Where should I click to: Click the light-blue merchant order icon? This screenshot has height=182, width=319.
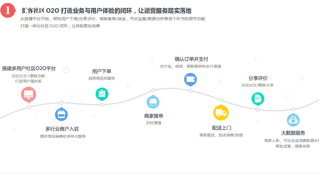[153, 102]
